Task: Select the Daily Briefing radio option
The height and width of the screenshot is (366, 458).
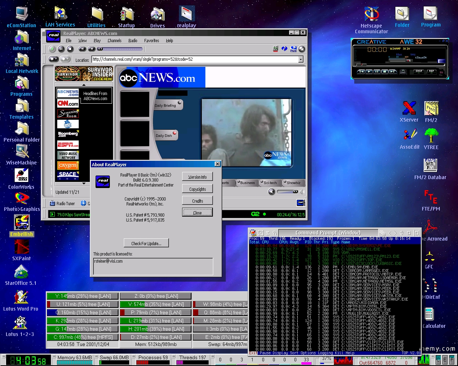Action: [x=168, y=105]
